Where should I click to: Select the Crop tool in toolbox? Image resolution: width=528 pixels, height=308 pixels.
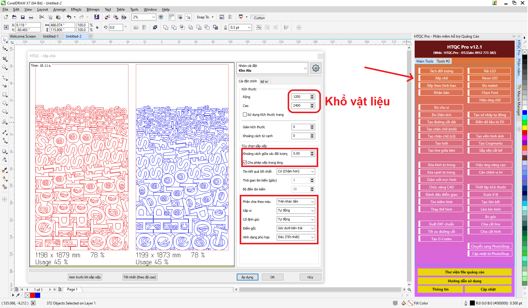click(5, 59)
